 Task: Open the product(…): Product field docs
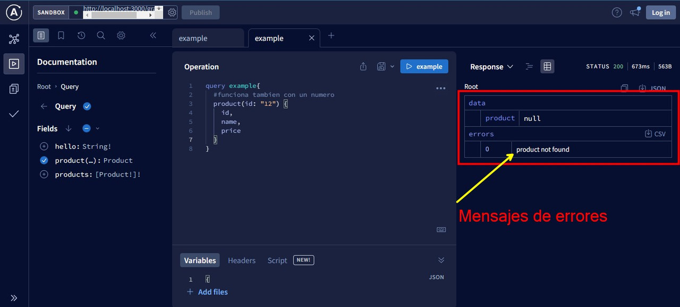[94, 160]
